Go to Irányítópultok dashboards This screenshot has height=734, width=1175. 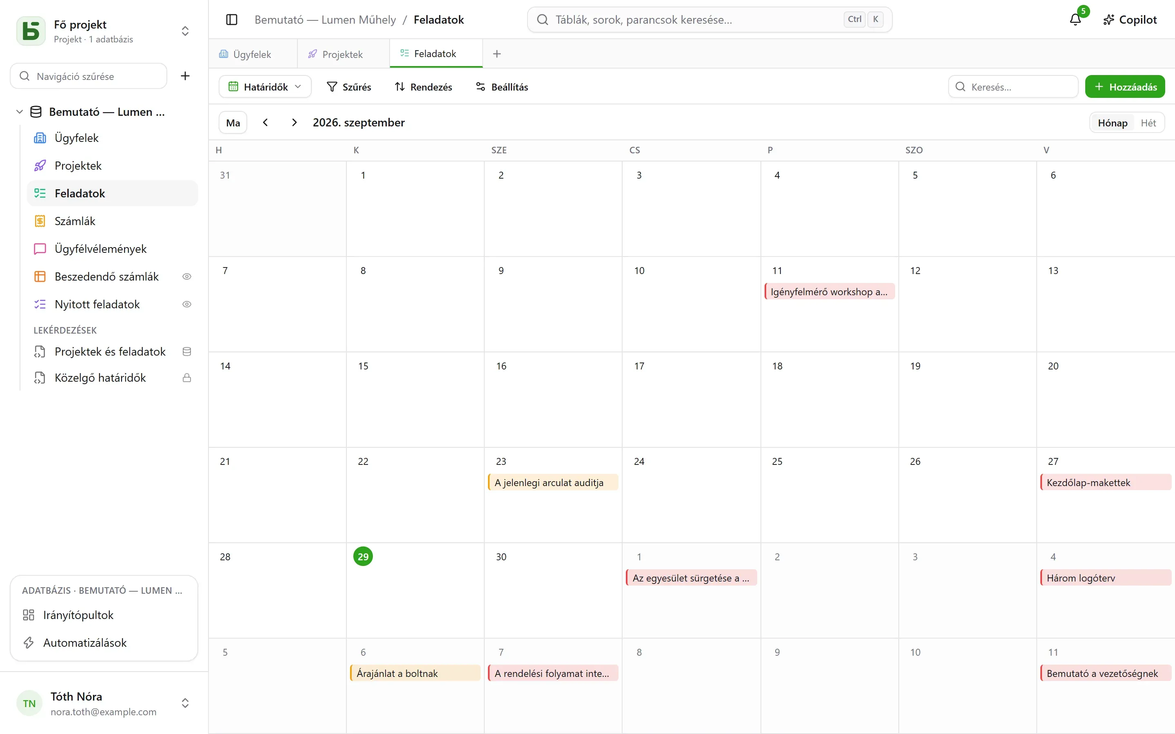[x=104, y=615]
